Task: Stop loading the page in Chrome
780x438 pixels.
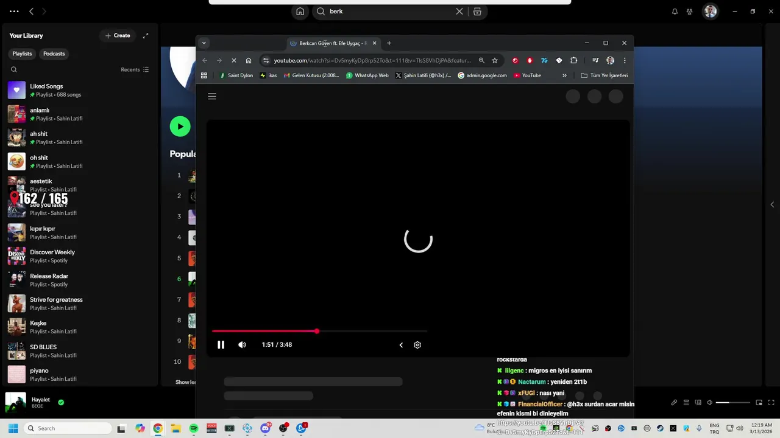Action: pos(233,60)
